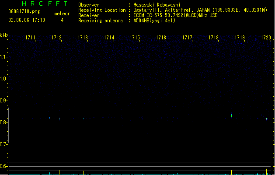Click frequency axis label 0.7
Image resolution: width=275 pixels, height=175 pixels.
[3, 144]
